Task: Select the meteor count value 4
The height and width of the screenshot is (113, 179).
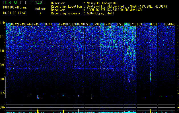Action: (40, 13)
